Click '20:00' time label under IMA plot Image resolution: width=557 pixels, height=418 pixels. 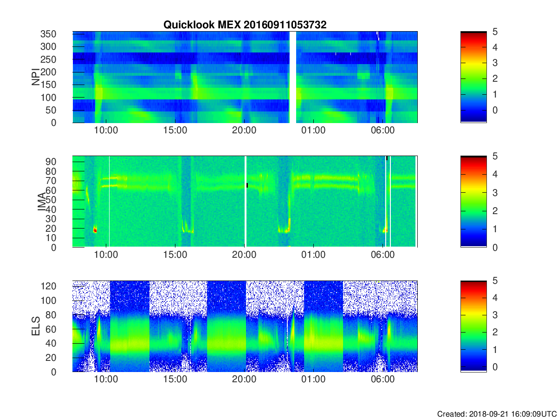click(245, 255)
